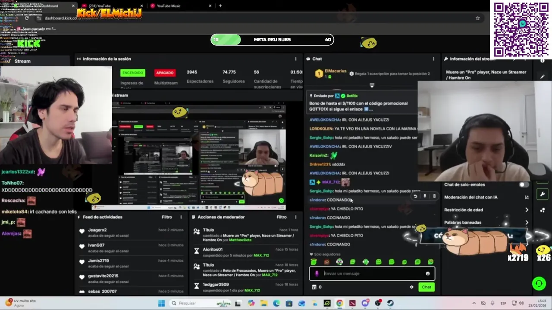Click the Moderación del chat con IA option
This screenshot has width=552, height=310.
(471, 197)
